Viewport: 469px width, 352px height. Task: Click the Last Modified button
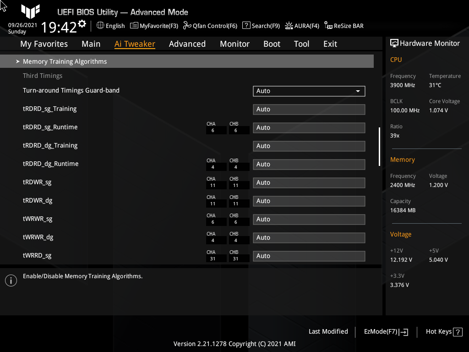(328, 331)
